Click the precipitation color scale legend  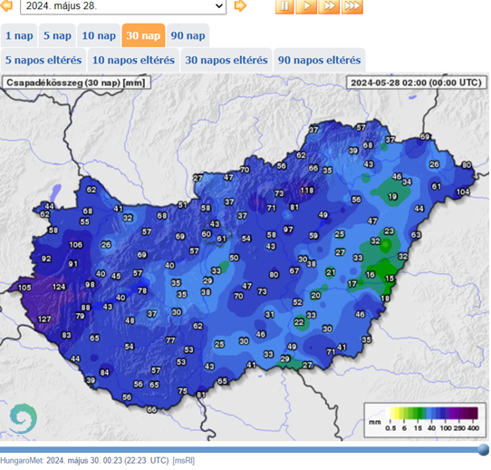click(x=425, y=420)
